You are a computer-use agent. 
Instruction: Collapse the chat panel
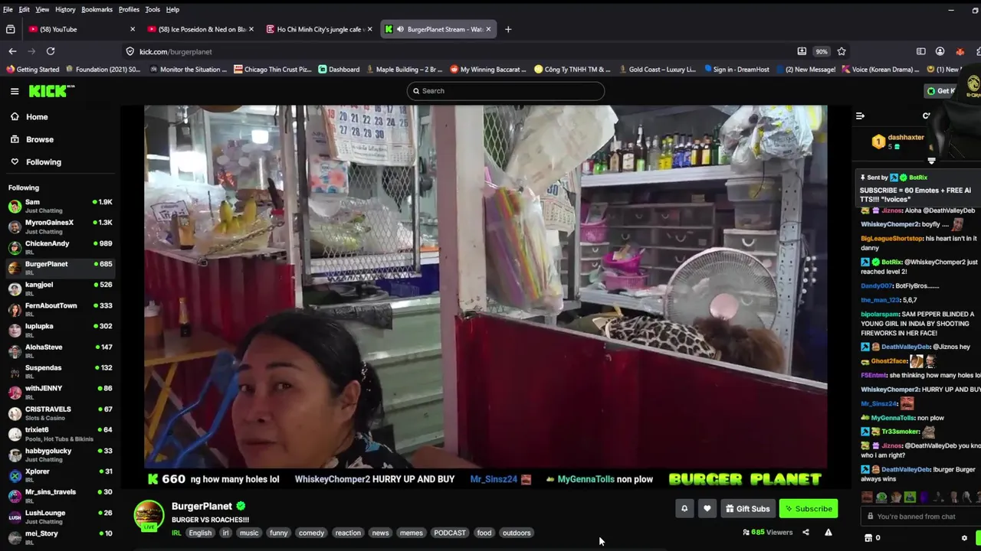coord(860,116)
